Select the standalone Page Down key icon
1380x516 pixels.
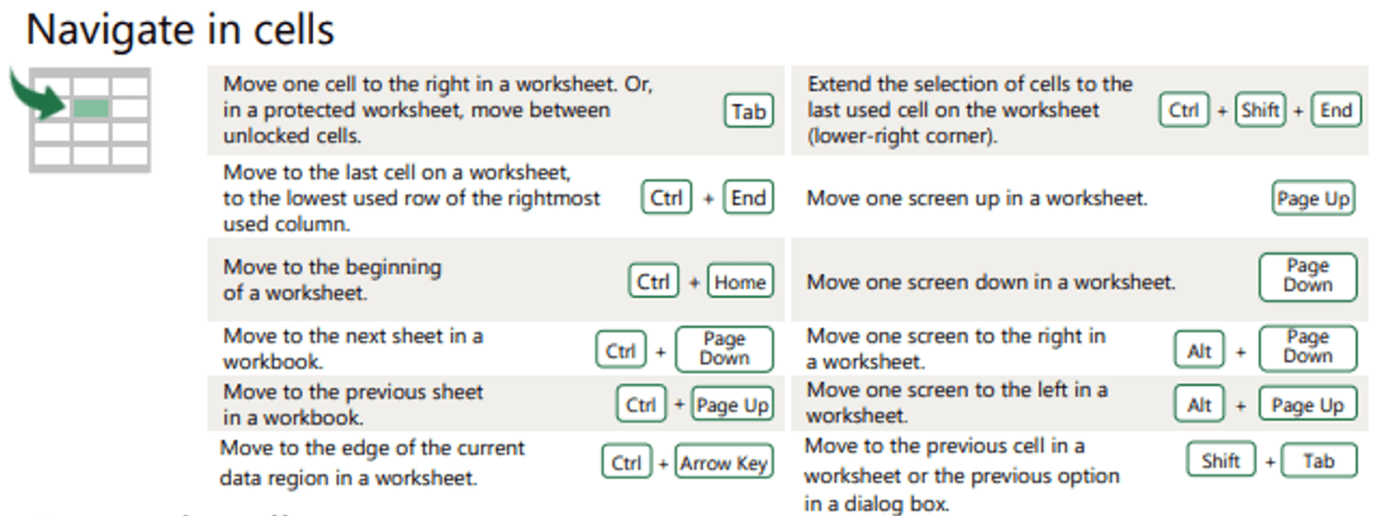pos(1307,276)
